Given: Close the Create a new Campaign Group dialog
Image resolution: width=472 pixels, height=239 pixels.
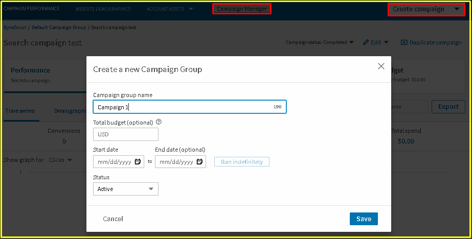Looking at the screenshot, I should click(381, 66).
